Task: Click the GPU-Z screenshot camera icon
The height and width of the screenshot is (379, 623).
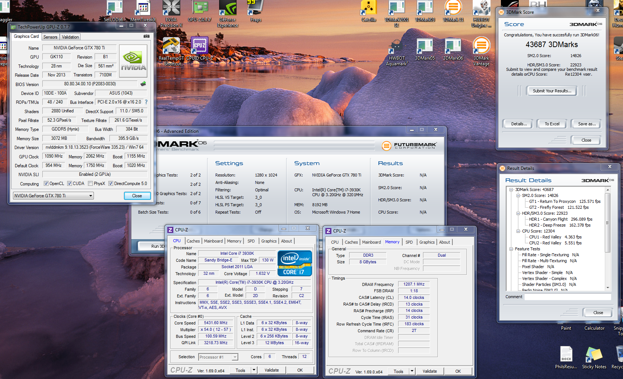Action: click(x=146, y=36)
